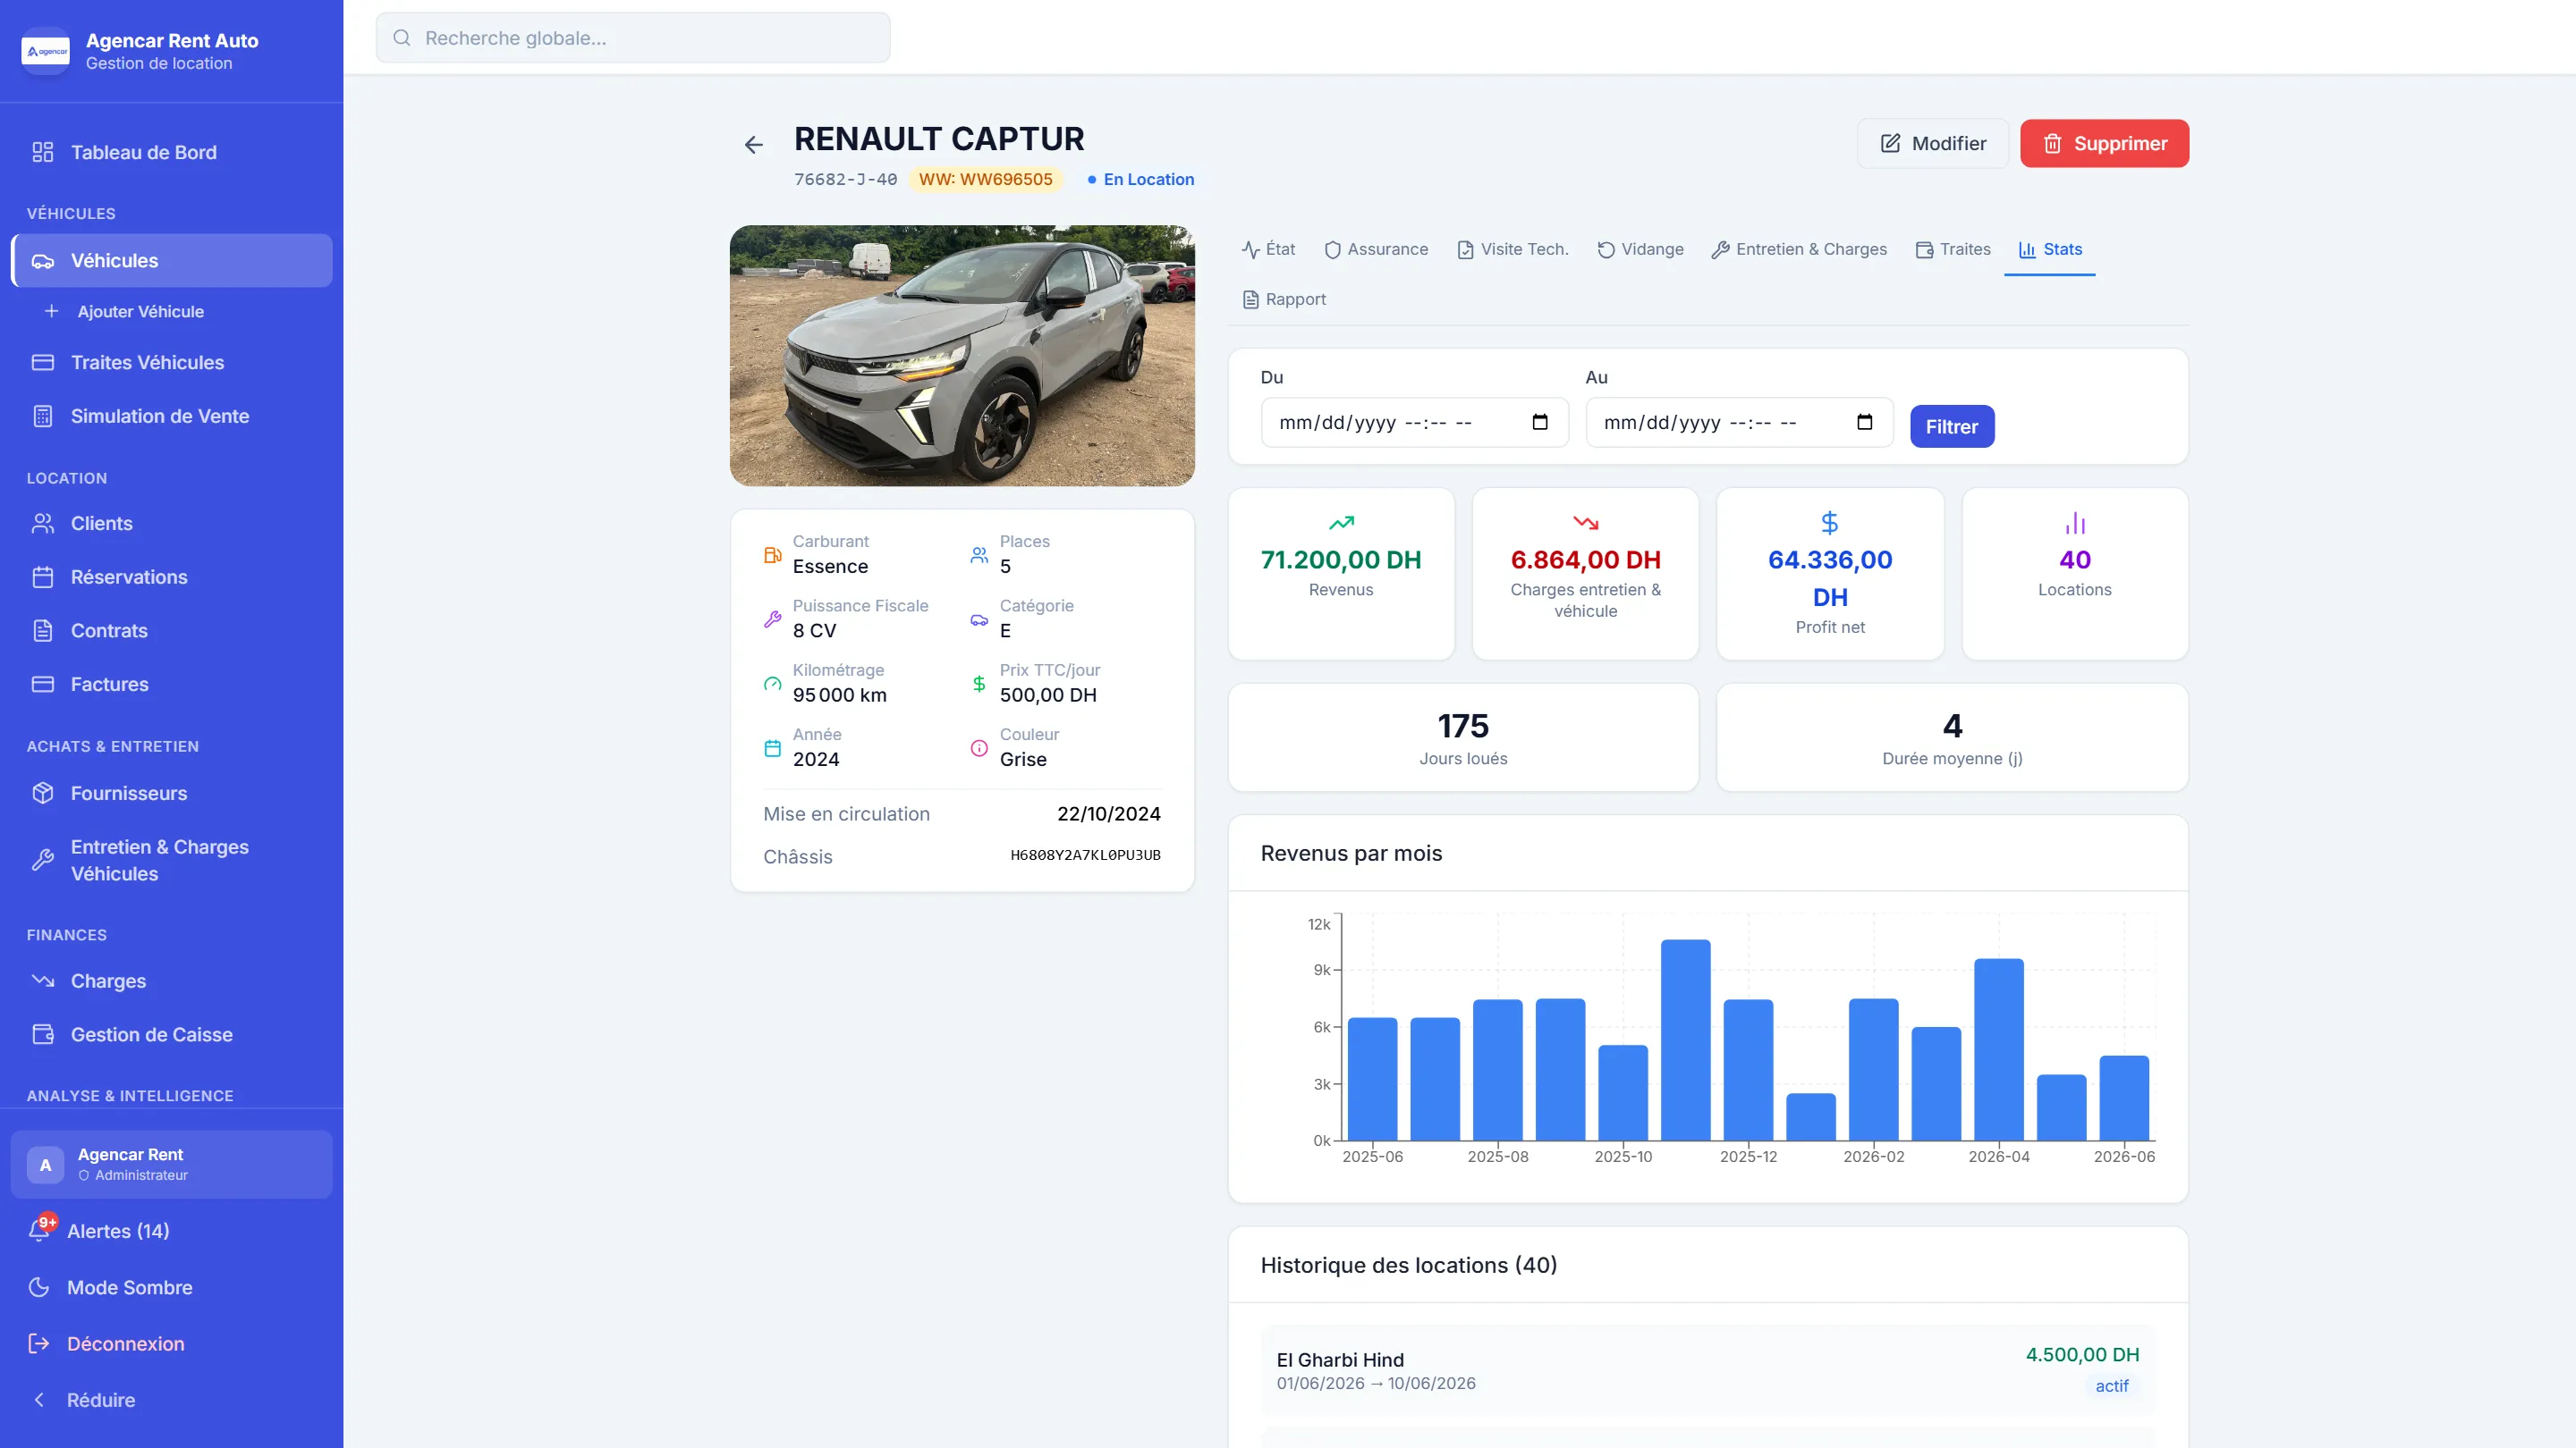Click the moon icon for Mode Sombre
This screenshot has height=1448, width=2576.
pos(39,1287)
